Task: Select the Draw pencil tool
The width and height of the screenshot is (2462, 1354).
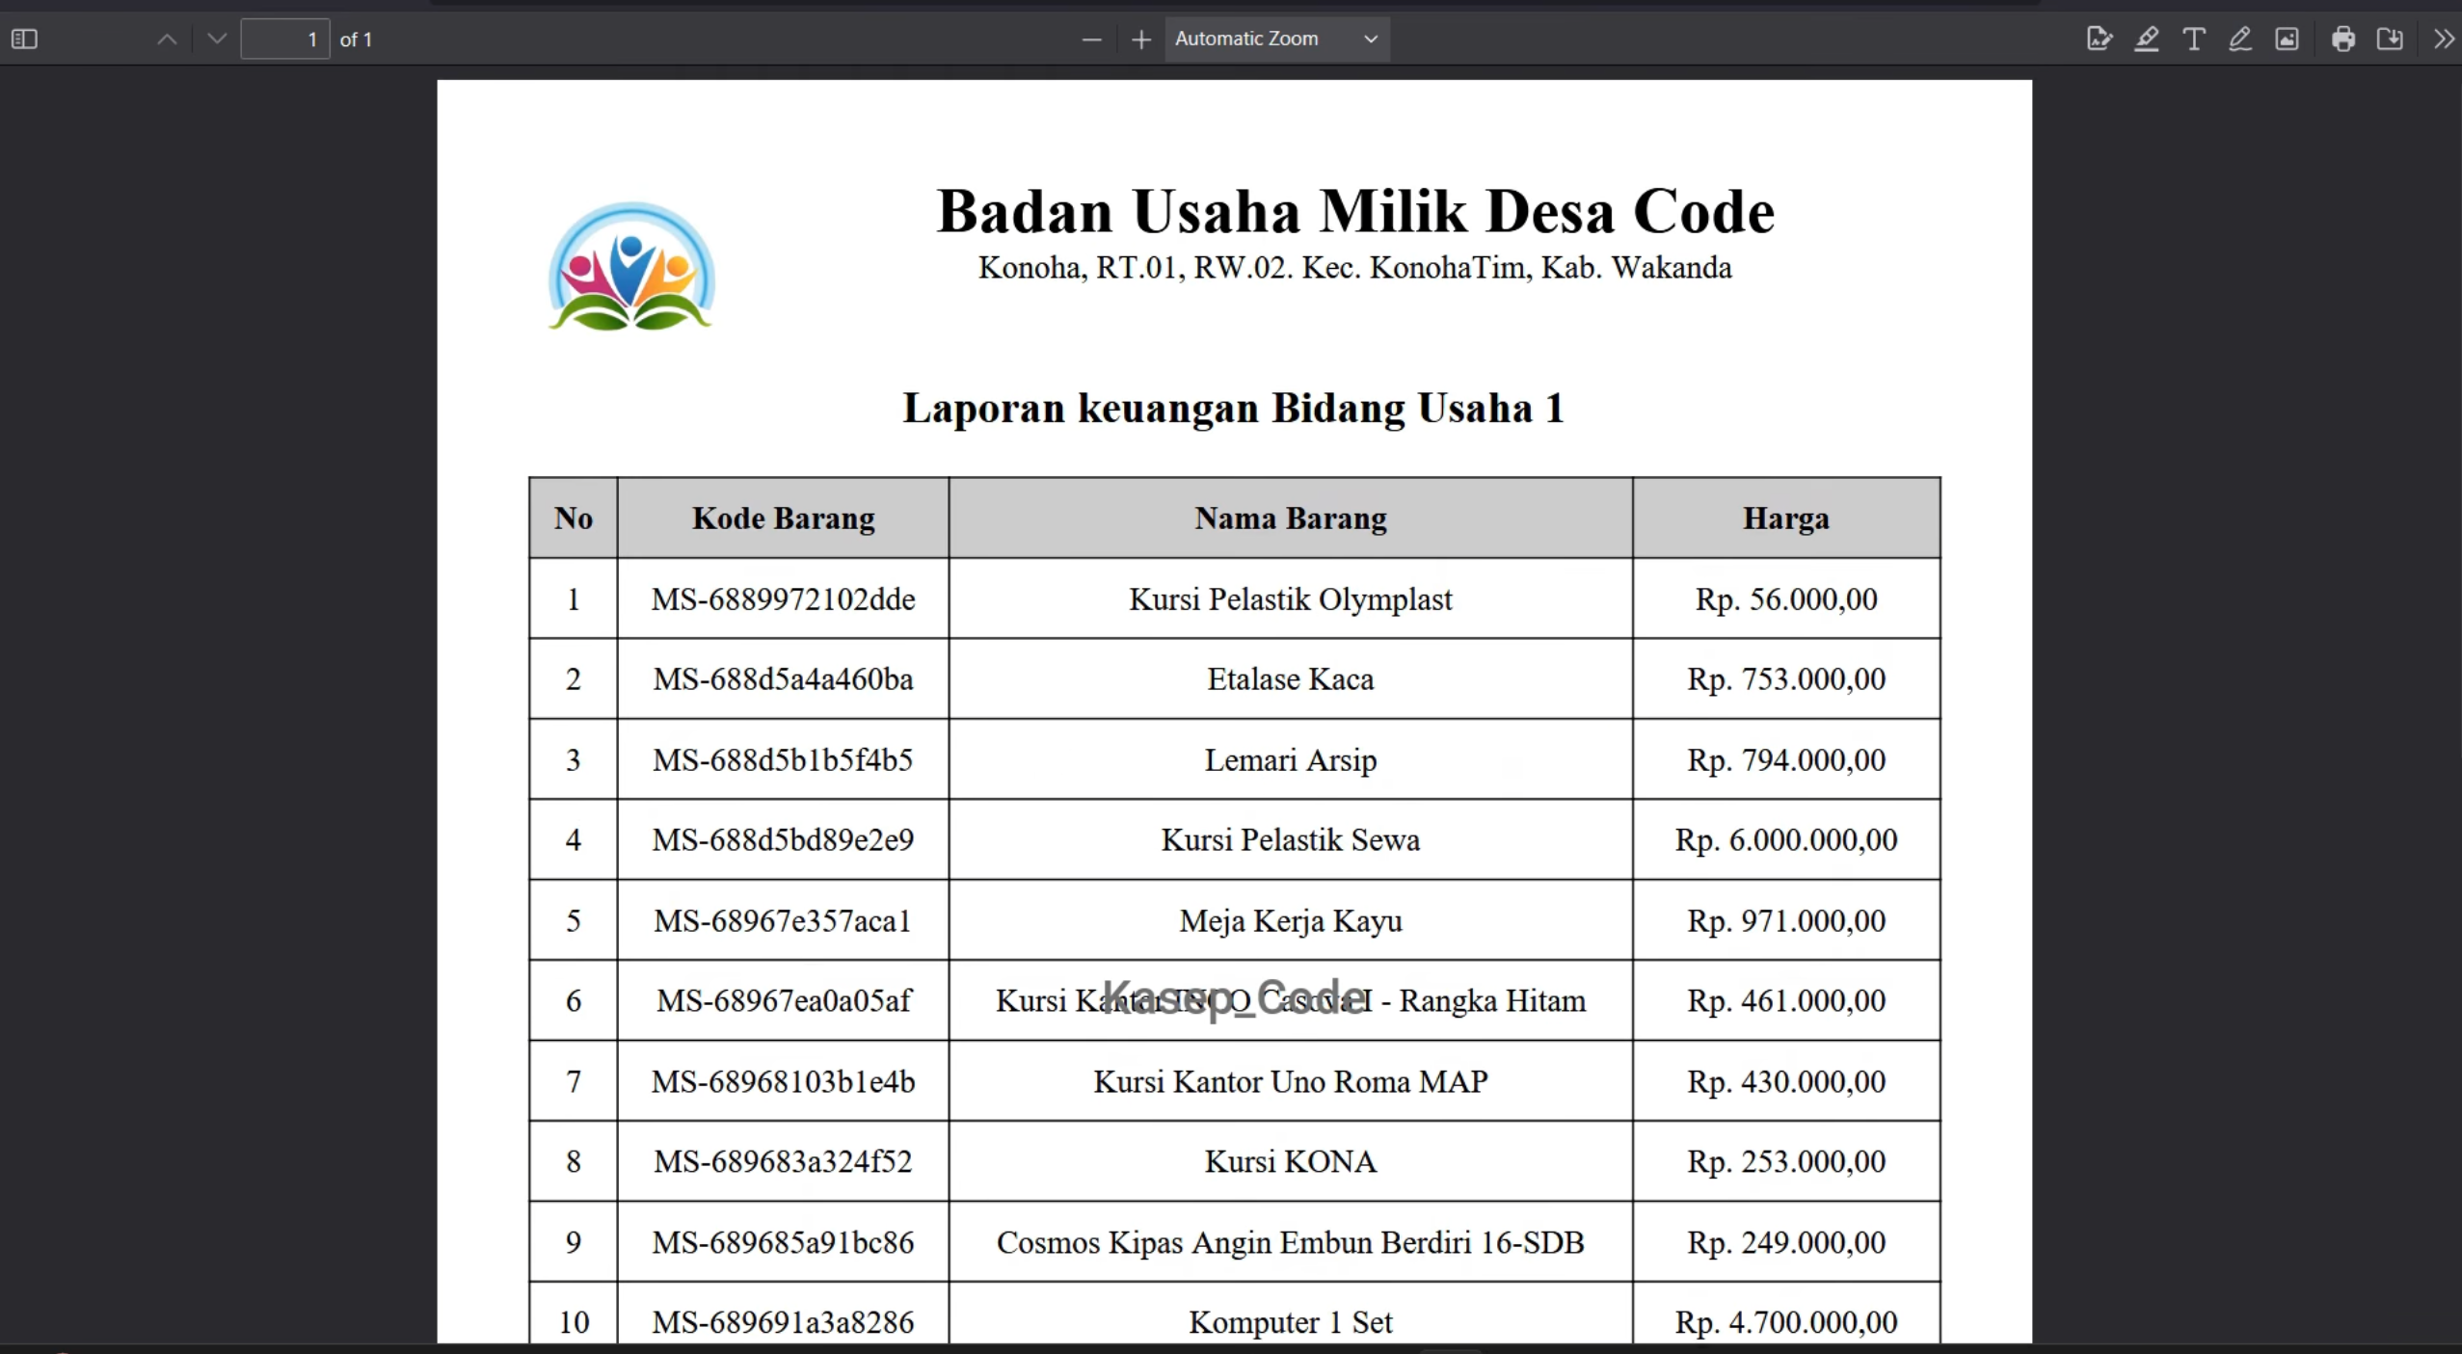Action: (x=2240, y=40)
